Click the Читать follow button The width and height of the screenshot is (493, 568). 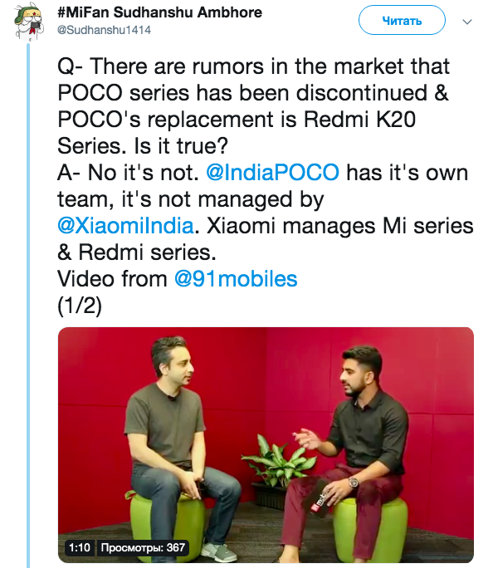pyautogui.click(x=402, y=20)
